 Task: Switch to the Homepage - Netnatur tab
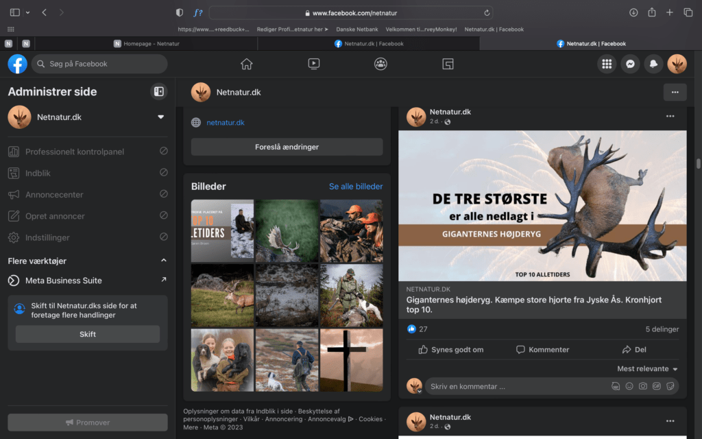point(147,43)
